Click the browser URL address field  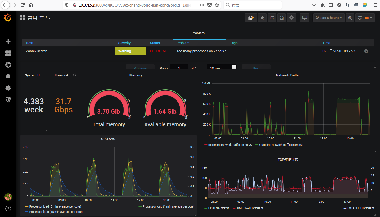coord(135,5)
